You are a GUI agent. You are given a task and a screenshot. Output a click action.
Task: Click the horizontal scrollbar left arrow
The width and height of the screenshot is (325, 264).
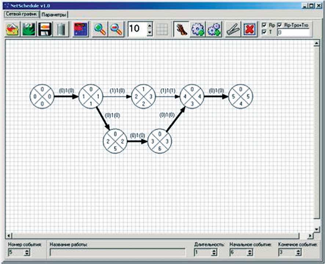point(9,236)
